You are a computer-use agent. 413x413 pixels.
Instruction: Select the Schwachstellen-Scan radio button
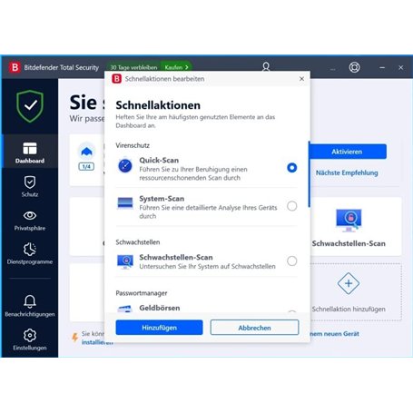[x=292, y=261]
